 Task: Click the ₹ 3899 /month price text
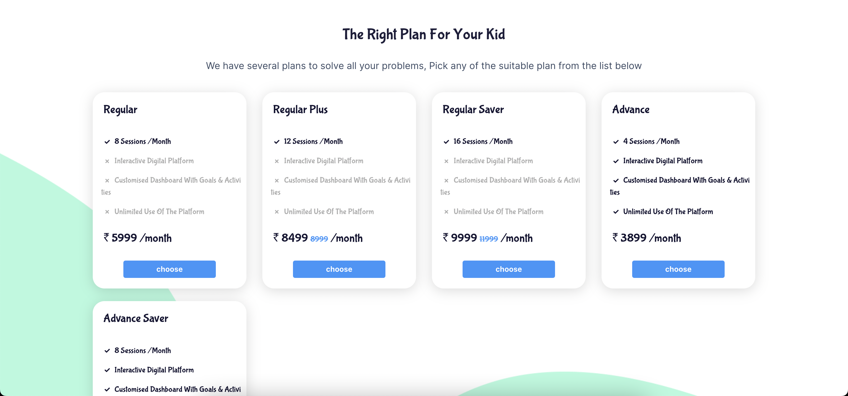coord(647,238)
